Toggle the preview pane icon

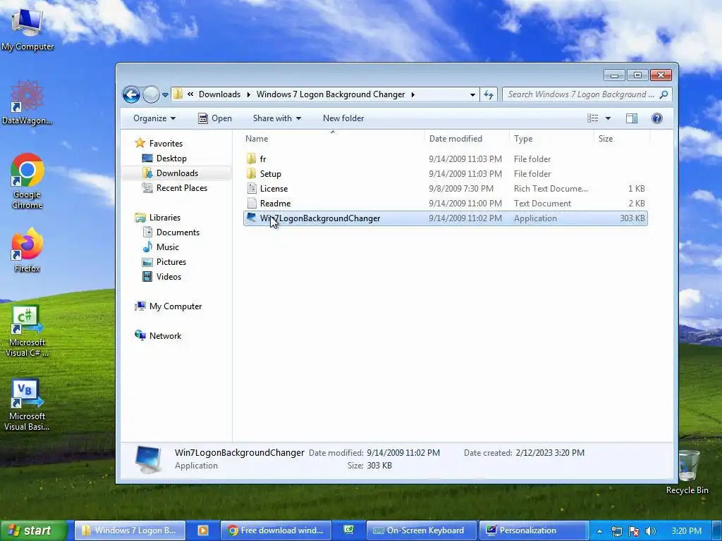632,118
